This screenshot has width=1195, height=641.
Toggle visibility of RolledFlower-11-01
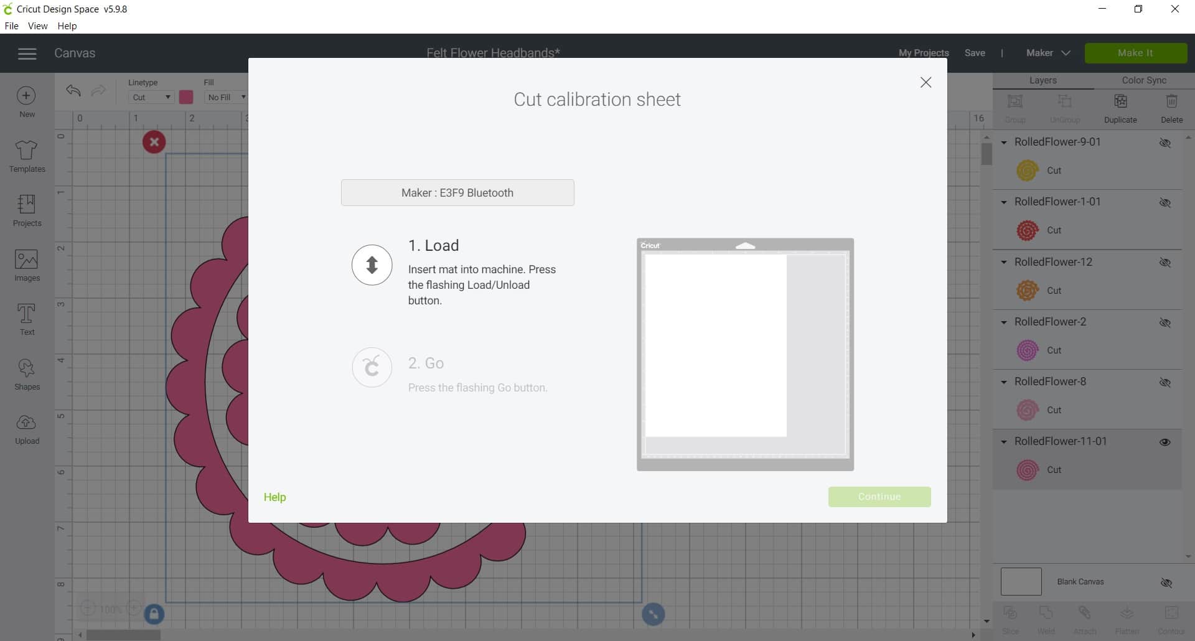[x=1165, y=442]
